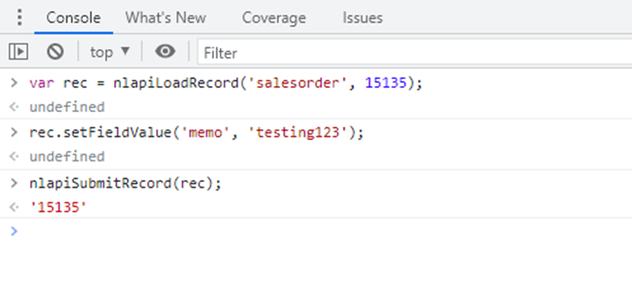Click the first undefined result
The width and height of the screenshot is (632, 296).
(x=67, y=107)
